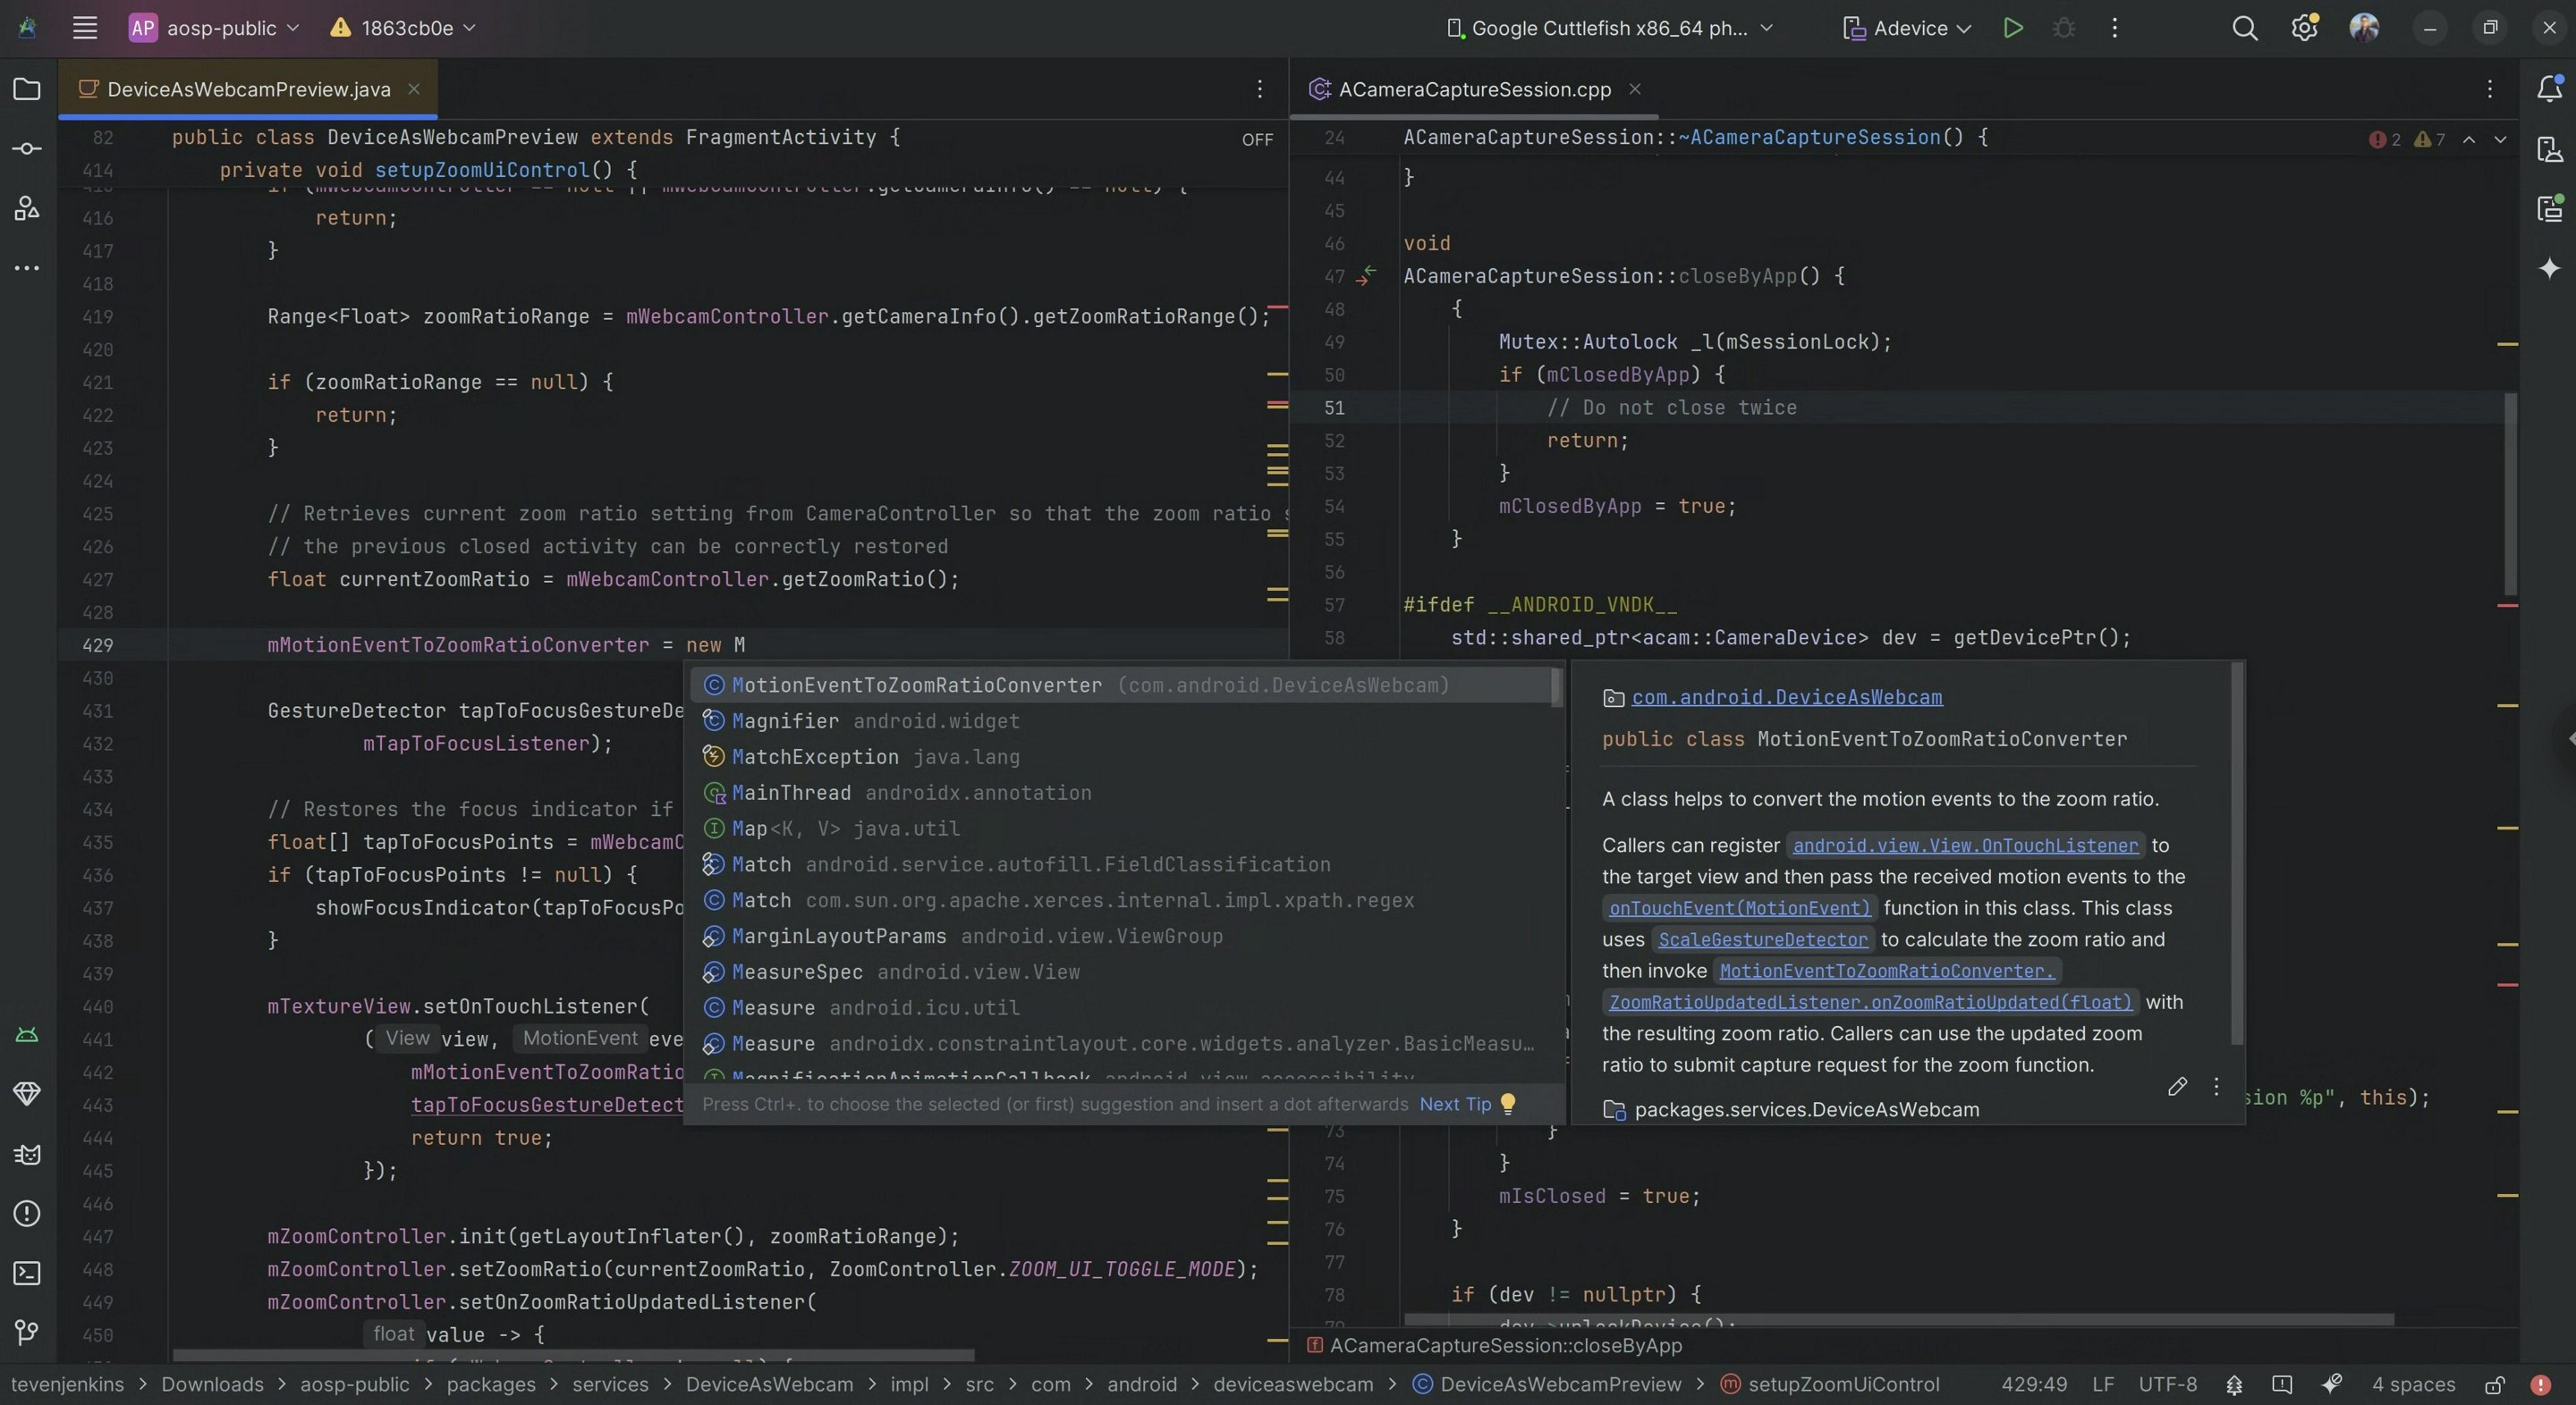Open the onTouchEvent(MotionEvent) documentation link
Viewport: 2576px width, 1405px height.
click(x=1740, y=908)
